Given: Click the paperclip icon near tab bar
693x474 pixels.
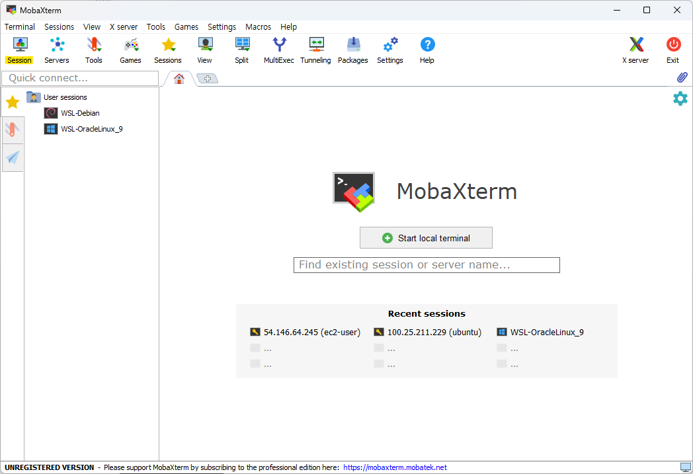Looking at the screenshot, I should 682,77.
